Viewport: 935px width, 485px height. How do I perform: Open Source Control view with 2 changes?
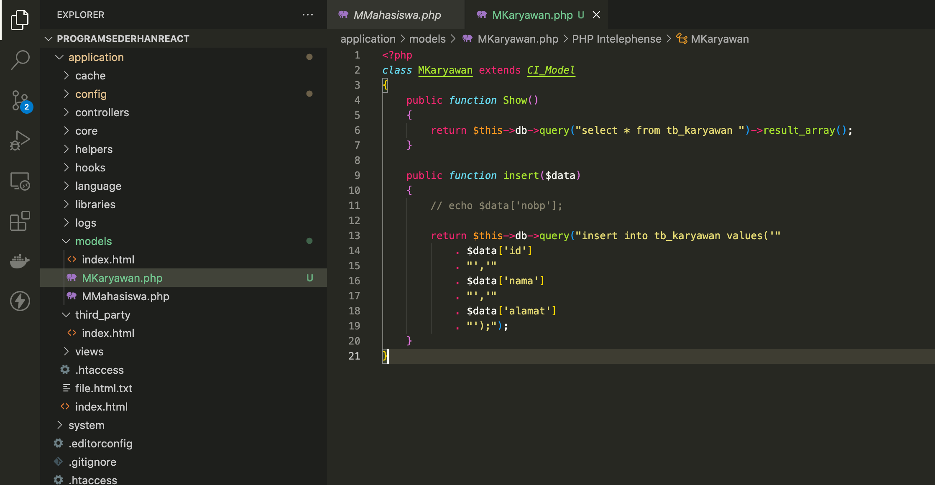click(x=20, y=100)
